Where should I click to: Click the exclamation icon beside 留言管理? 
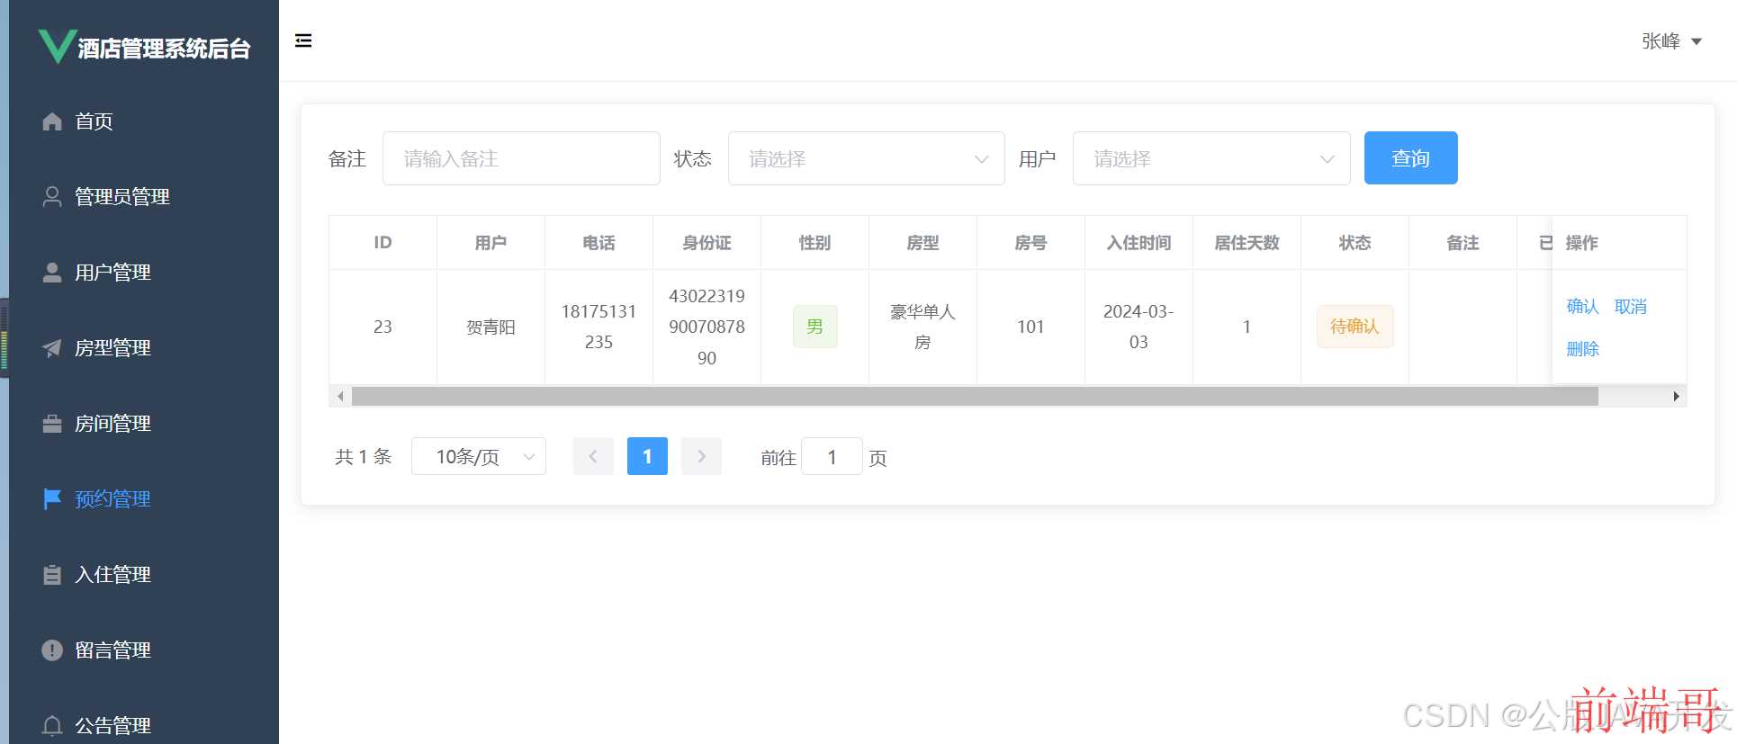[x=52, y=650]
